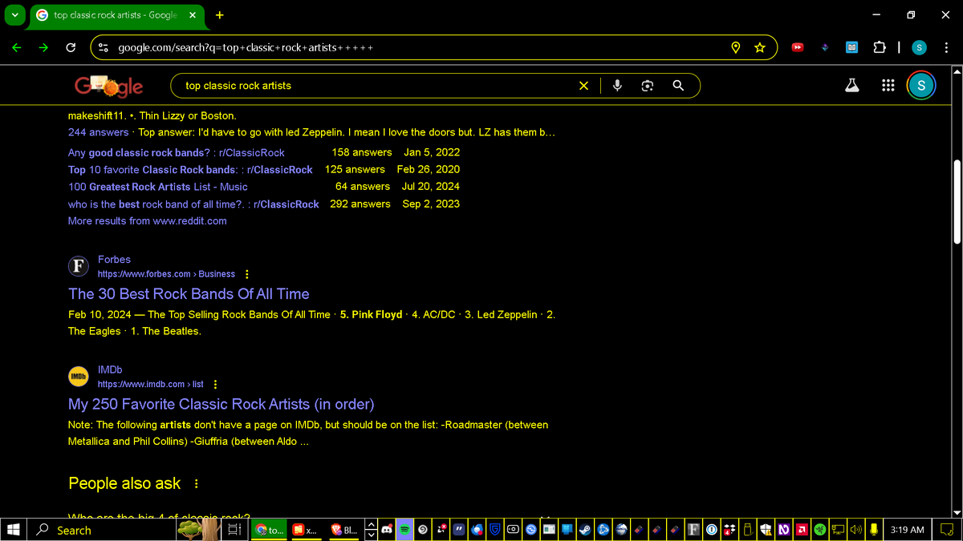
Task: Open Spotify from the taskbar
Action: click(405, 530)
